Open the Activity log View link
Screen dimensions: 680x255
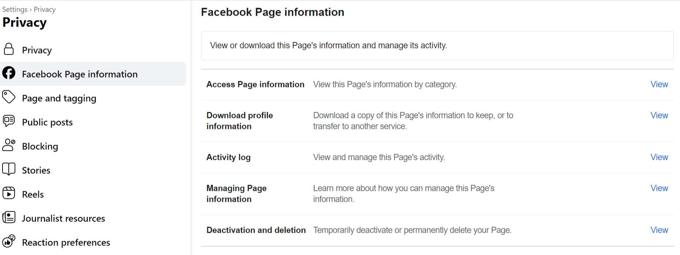coord(659,157)
